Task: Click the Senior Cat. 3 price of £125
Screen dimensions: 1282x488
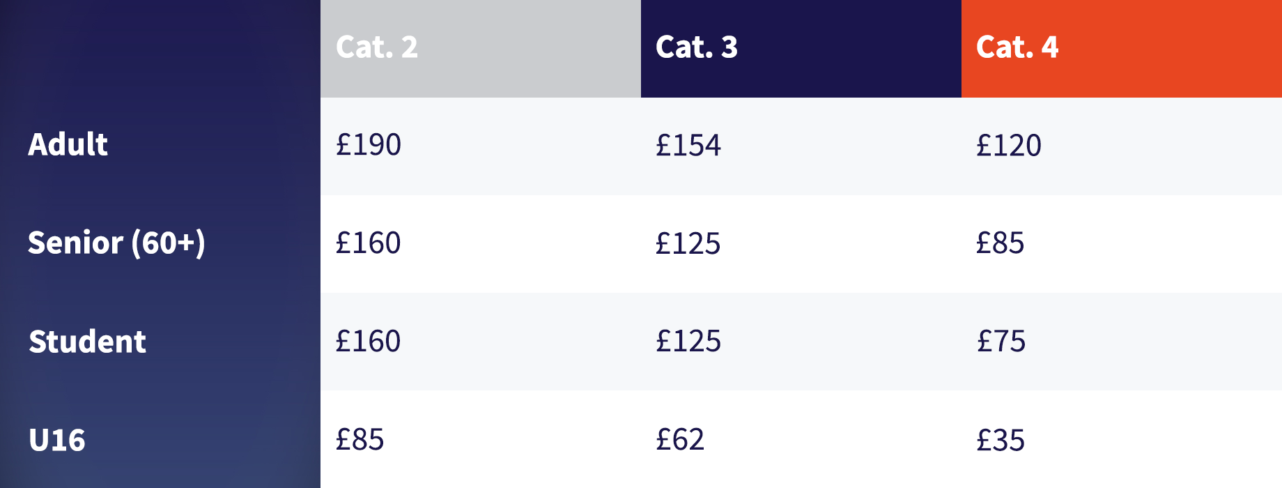Action: click(688, 243)
